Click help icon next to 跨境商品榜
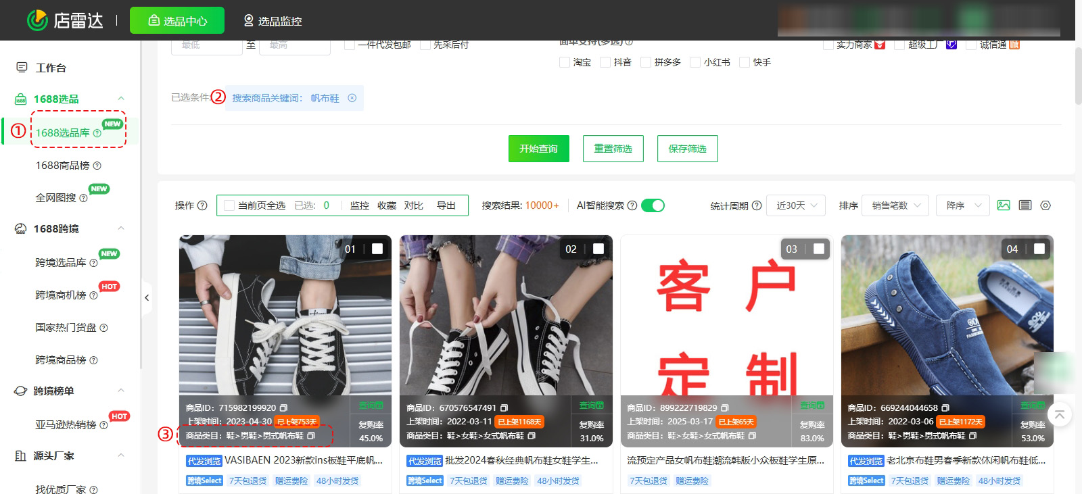The image size is (1082, 494). 93,360
